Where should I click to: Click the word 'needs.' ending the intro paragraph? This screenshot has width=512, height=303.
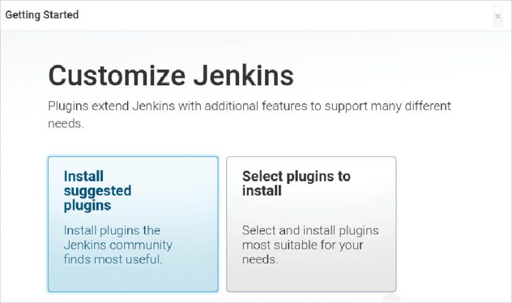[66, 124]
